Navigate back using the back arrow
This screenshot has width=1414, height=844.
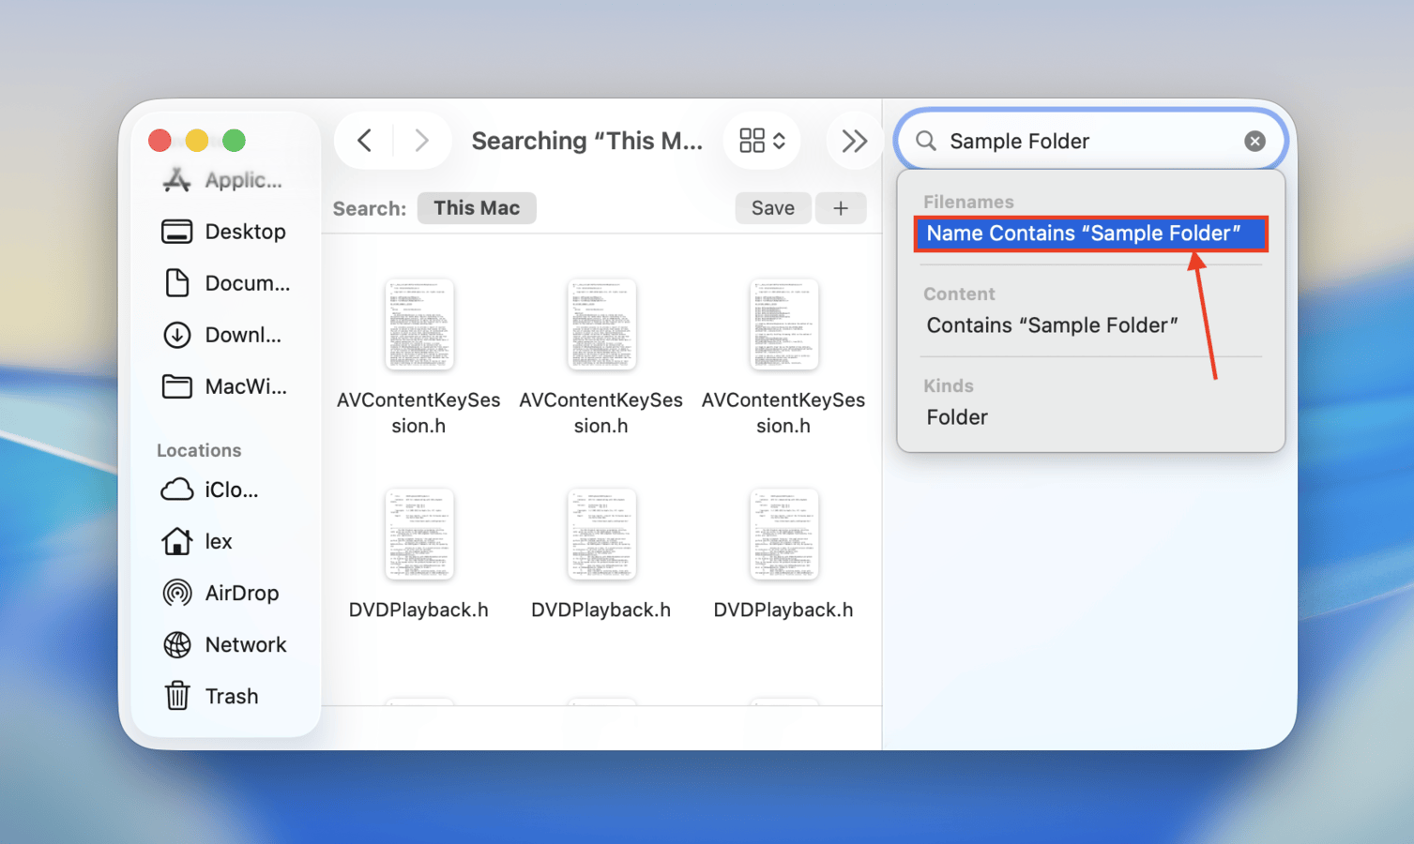pyautogui.click(x=365, y=140)
